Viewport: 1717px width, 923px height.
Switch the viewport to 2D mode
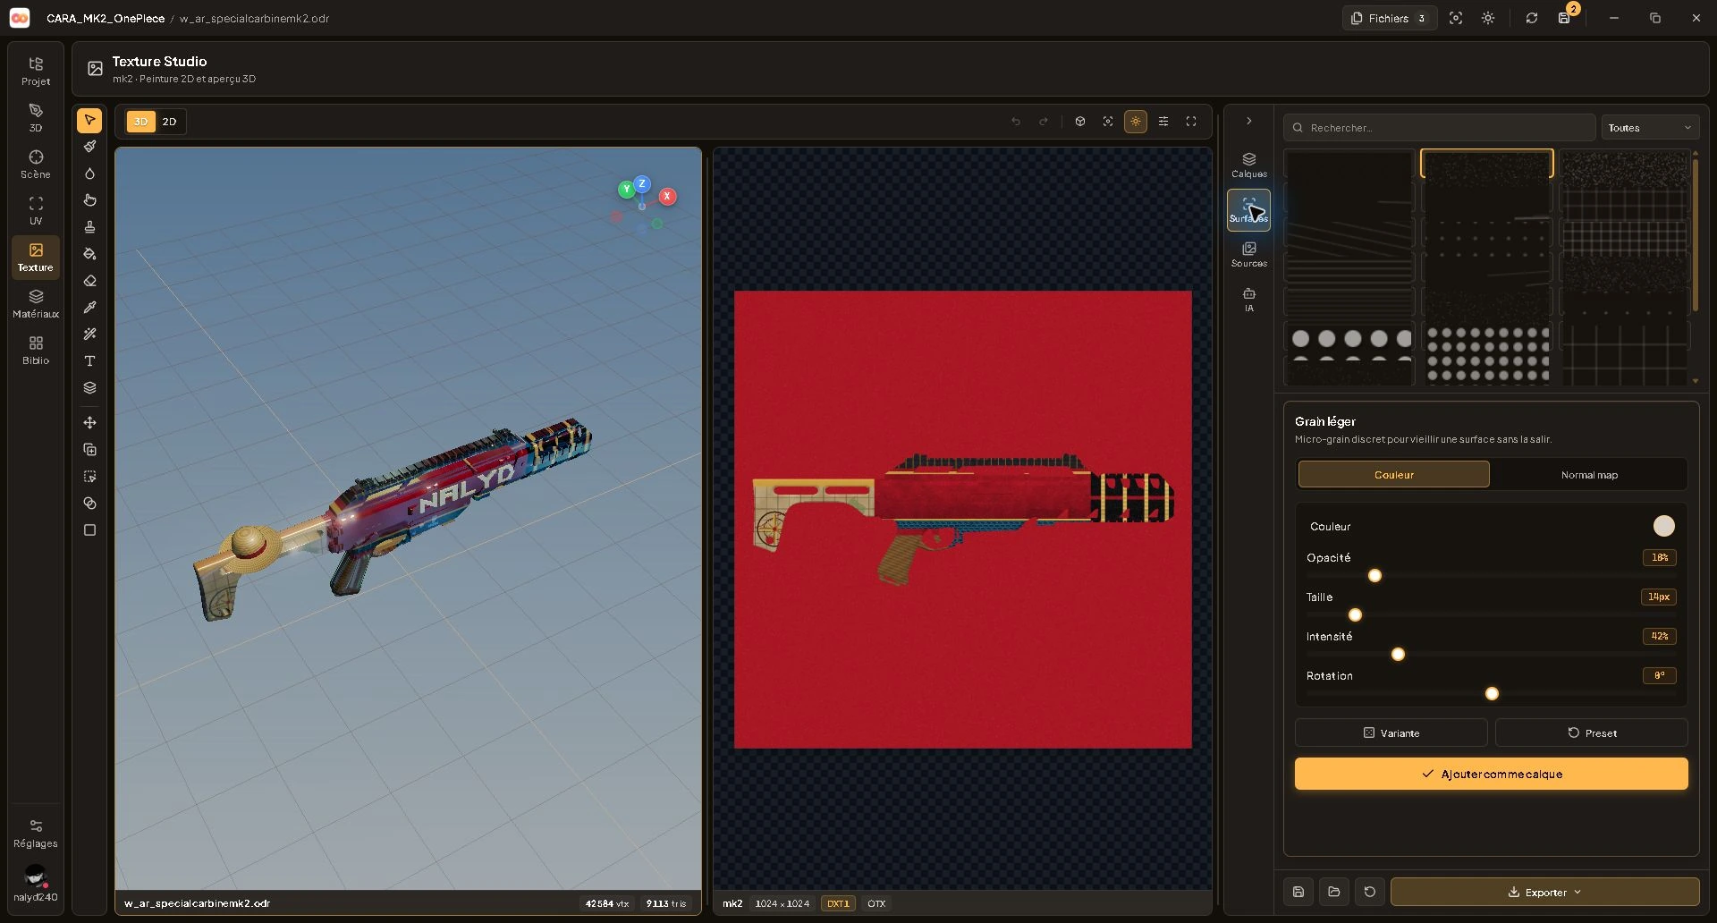pos(169,122)
